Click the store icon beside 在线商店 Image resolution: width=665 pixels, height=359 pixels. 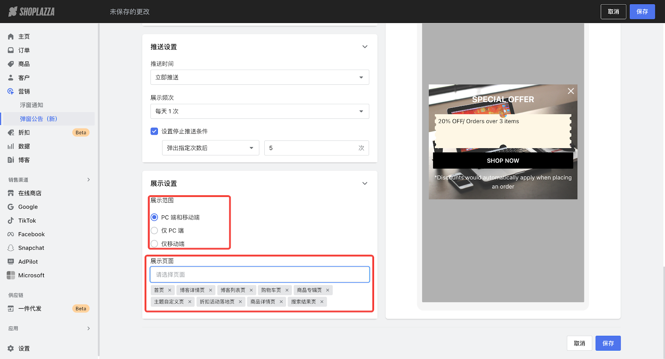tap(11, 193)
